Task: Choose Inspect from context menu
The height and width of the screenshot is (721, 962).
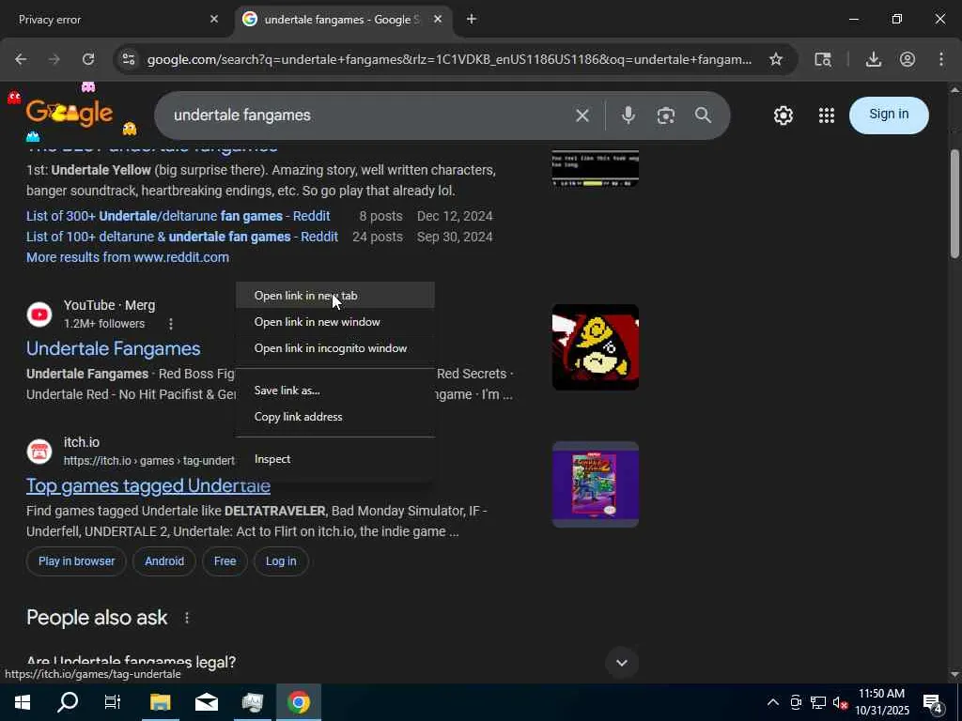Action: pyautogui.click(x=335, y=459)
